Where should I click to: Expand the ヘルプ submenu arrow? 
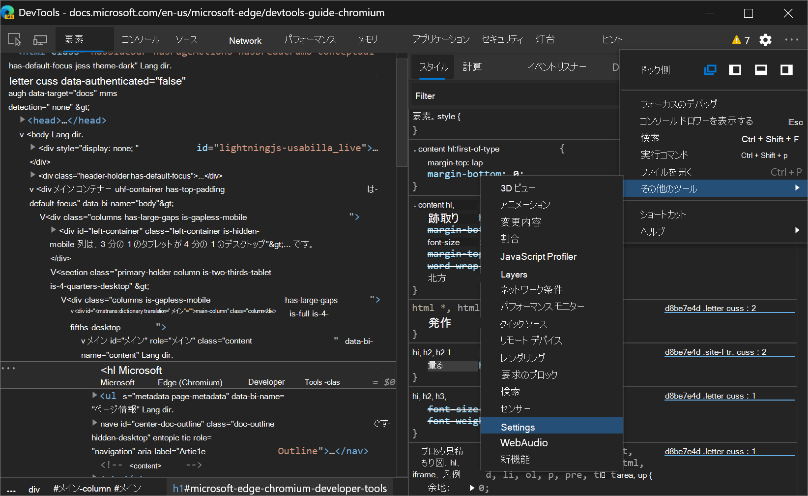point(797,230)
